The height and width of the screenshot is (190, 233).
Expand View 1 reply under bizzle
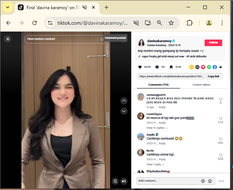[155, 164]
